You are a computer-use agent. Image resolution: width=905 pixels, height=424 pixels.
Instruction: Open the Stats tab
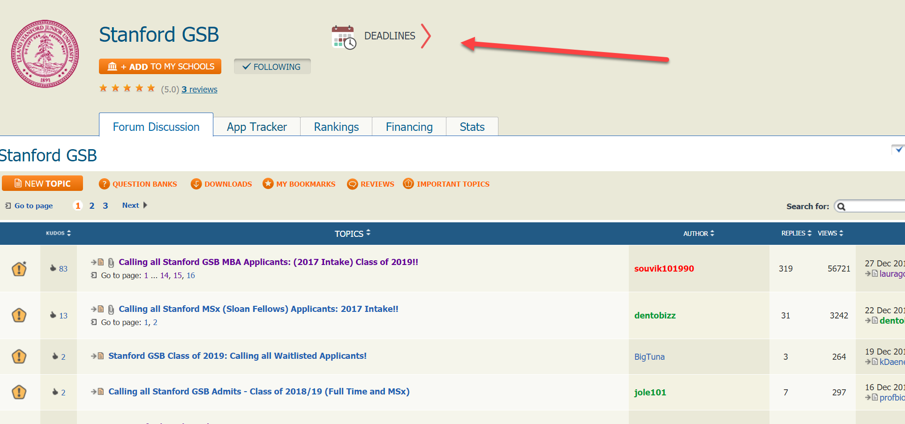tap(472, 127)
